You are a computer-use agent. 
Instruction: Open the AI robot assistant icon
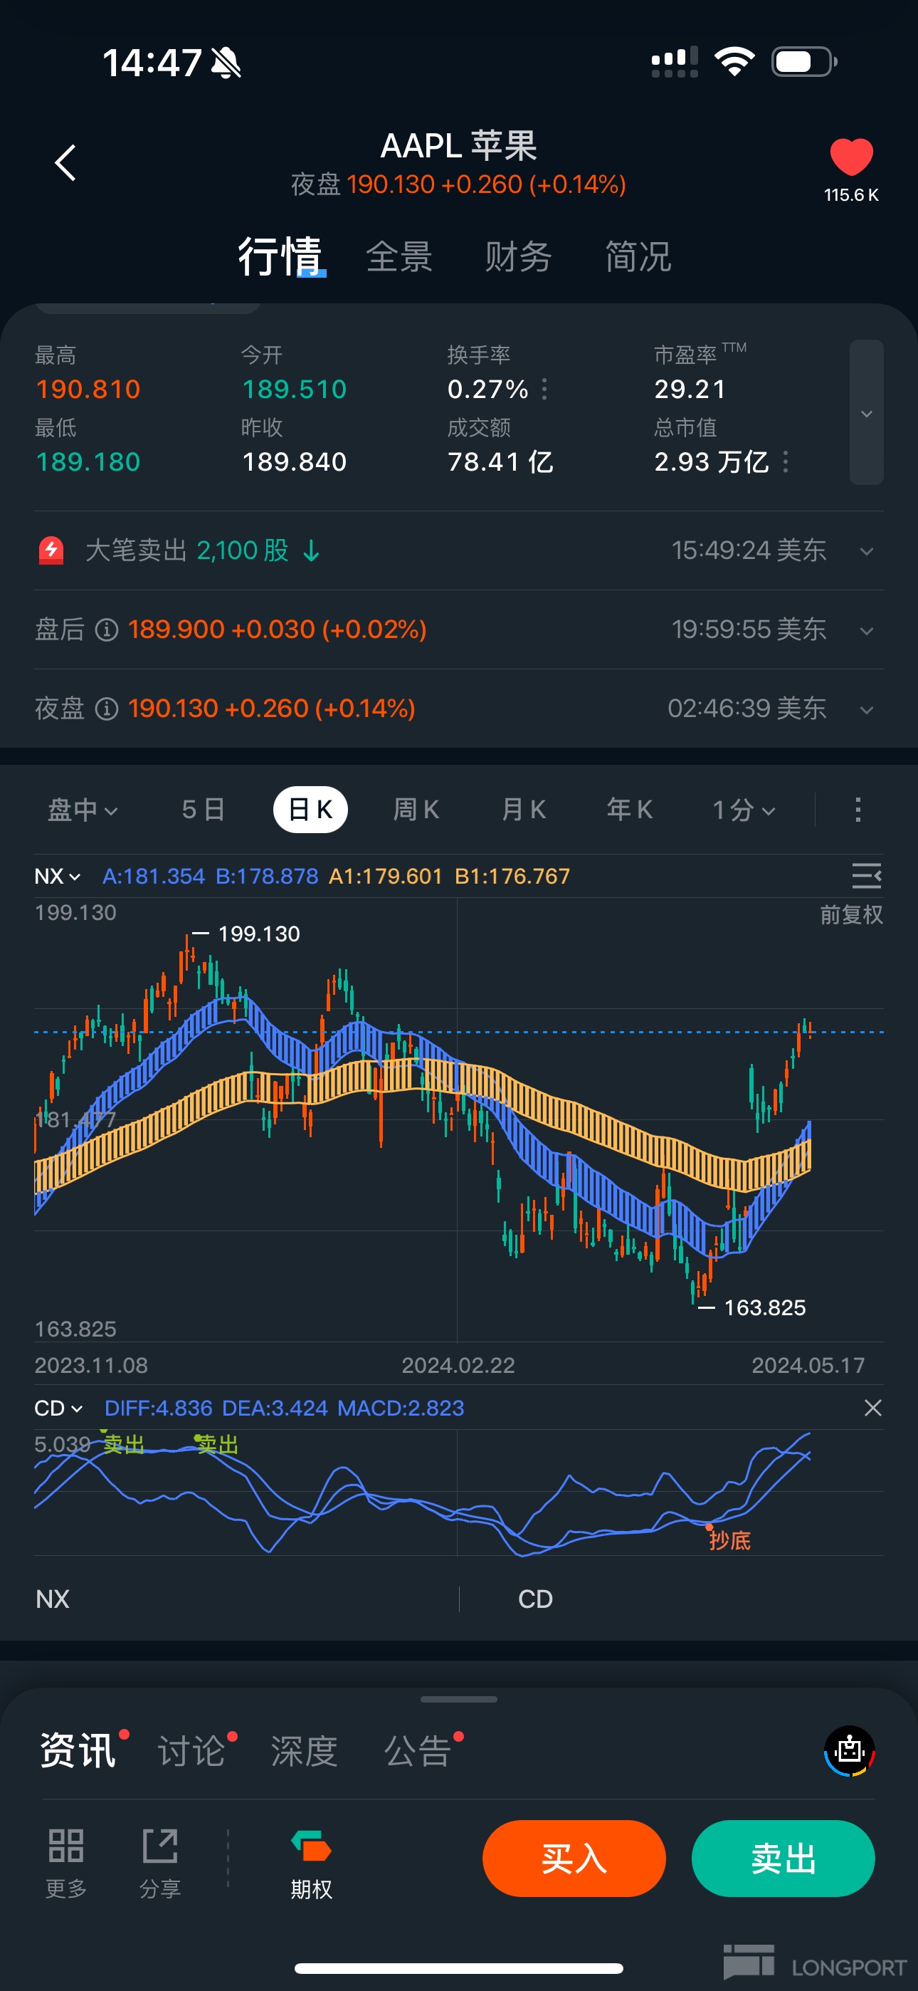click(x=849, y=1750)
